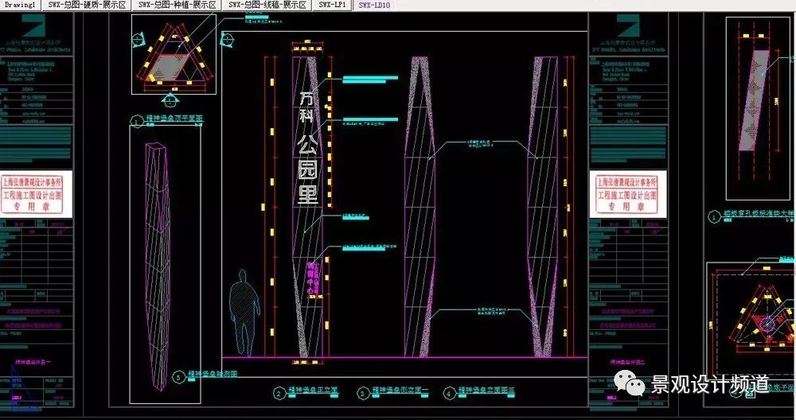This screenshot has width=796, height=420.
Task: Click the active SWX-LD10 tab
Action: pos(374,5)
